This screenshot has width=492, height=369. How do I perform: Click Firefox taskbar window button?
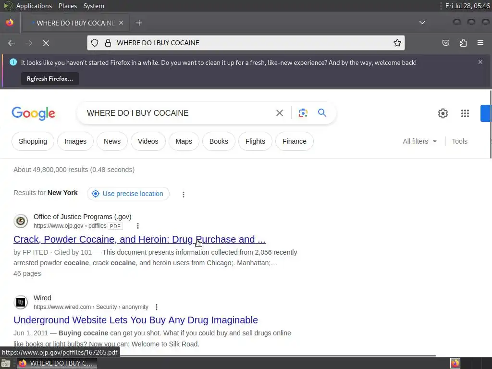(57, 363)
